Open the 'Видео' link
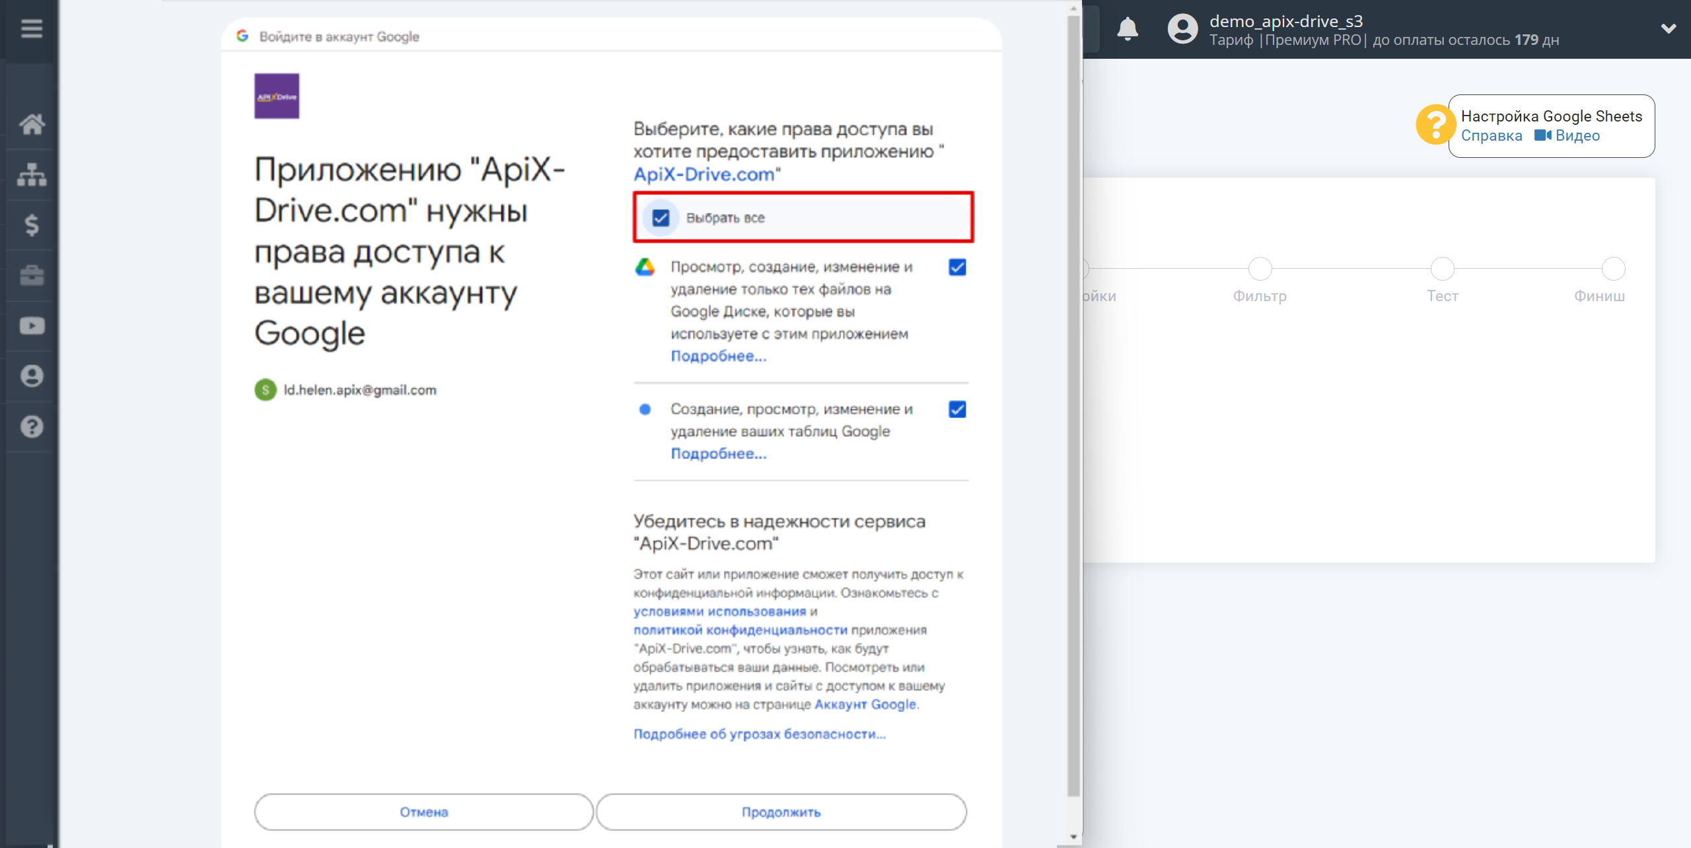Screen dimensions: 1691x848 [x=1577, y=135]
